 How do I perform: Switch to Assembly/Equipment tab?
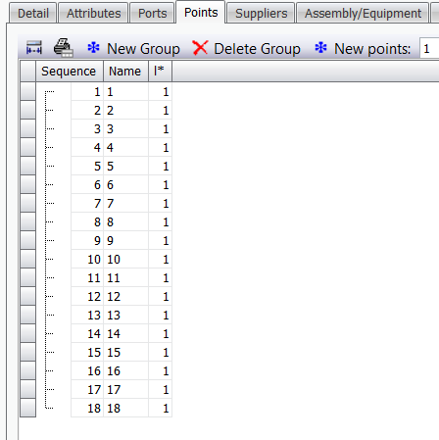tap(363, 14)
